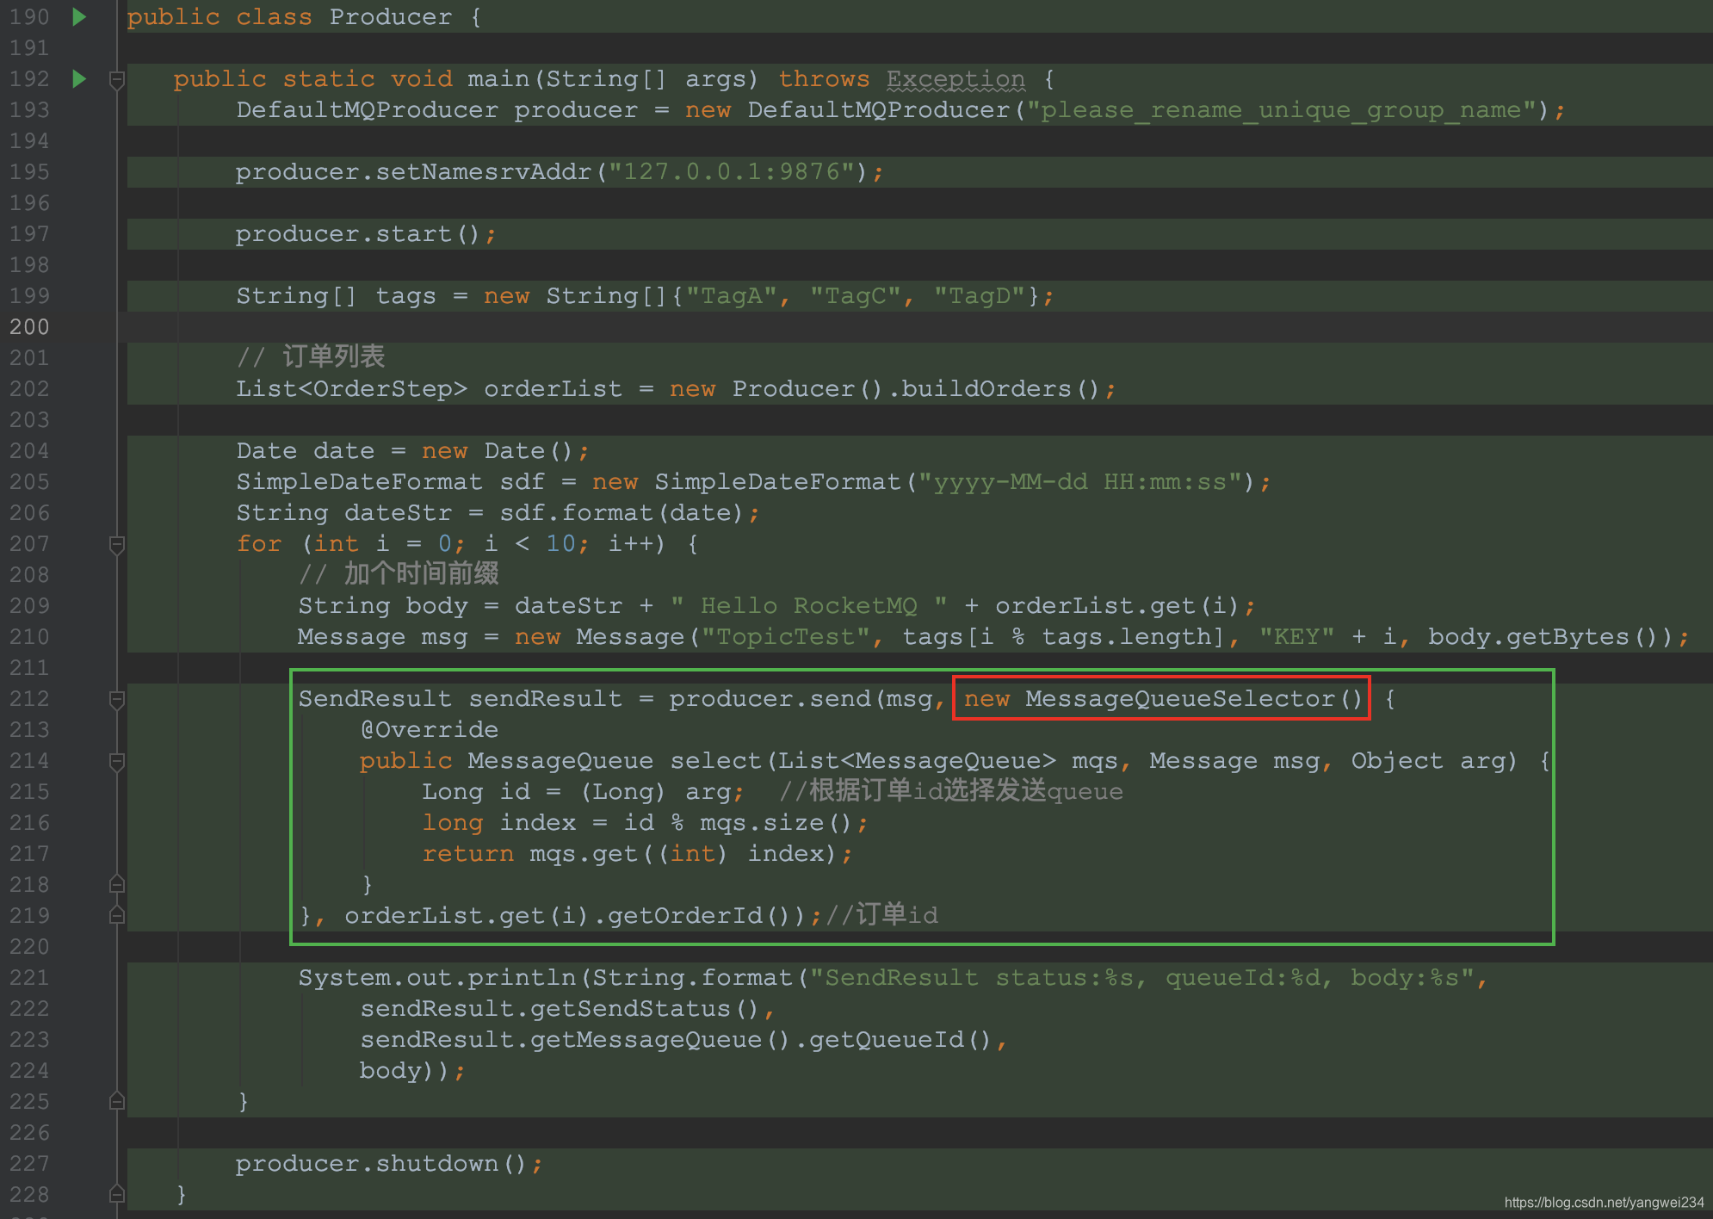Open the blog.csdn.net watermark link
This screenshot has height=1219, width=1713.
(1604, 1203)
